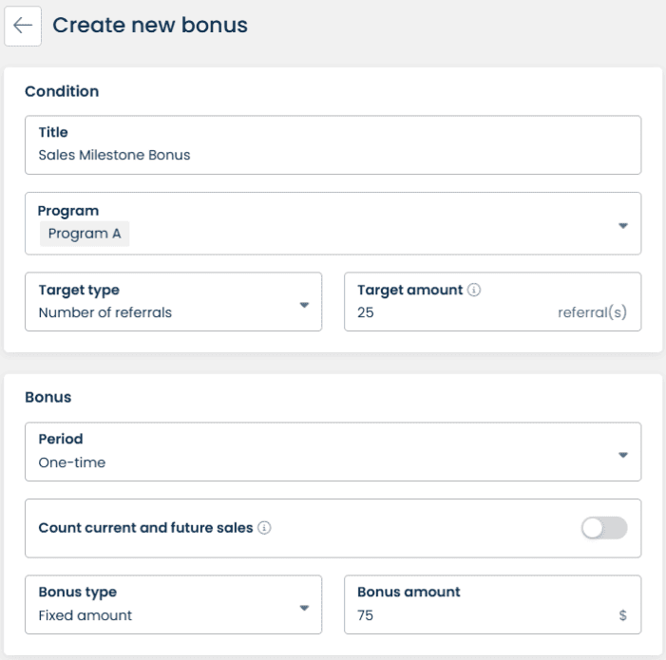Focus the Bonus amount field with 75

[475, 615]
